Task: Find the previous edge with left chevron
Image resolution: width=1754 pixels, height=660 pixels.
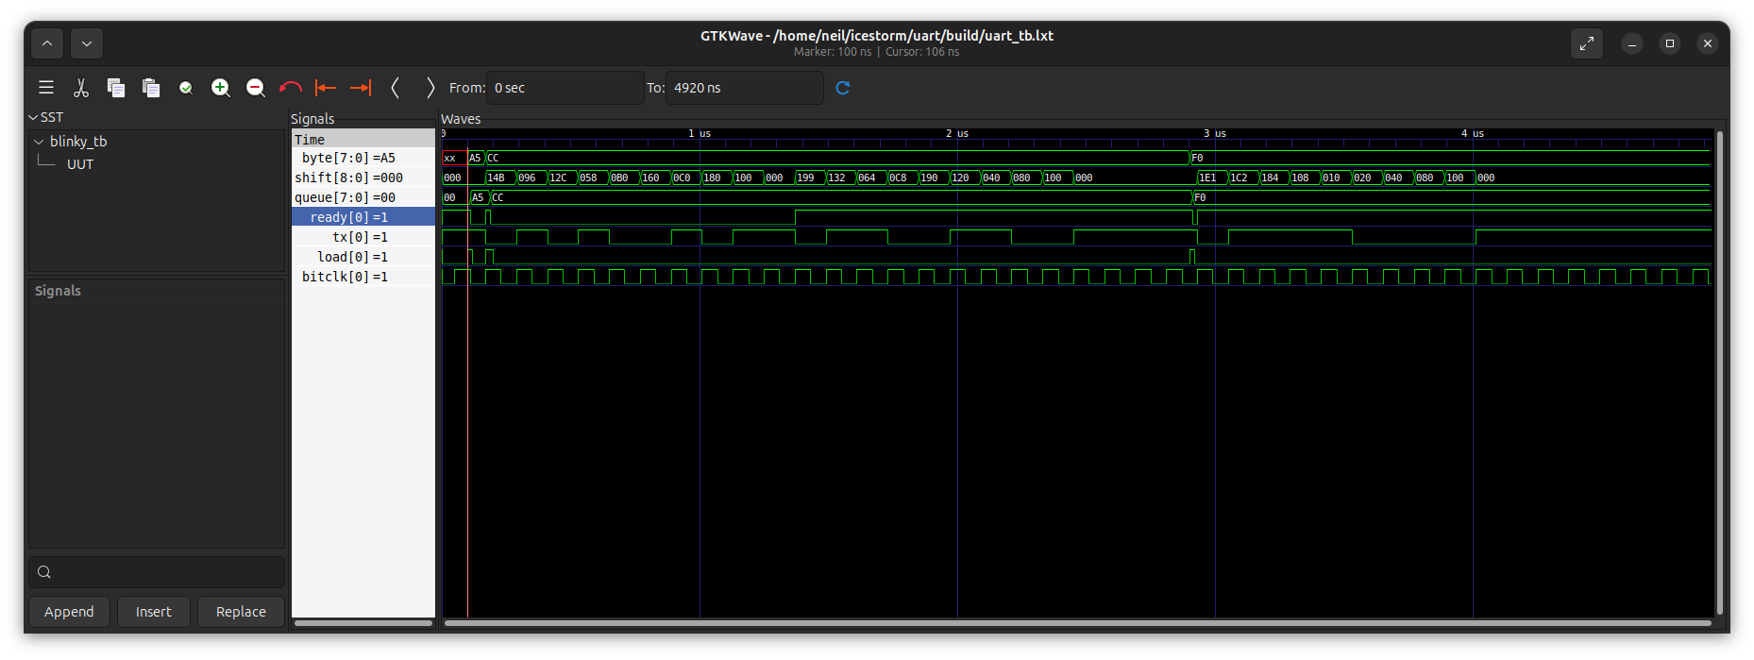Action: point(396,88)
